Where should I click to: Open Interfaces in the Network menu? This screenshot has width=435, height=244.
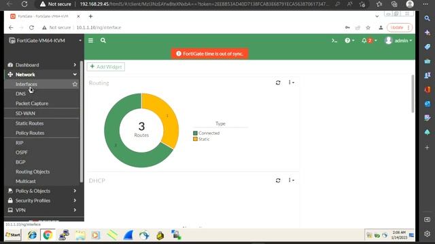(x=27, y=84)
